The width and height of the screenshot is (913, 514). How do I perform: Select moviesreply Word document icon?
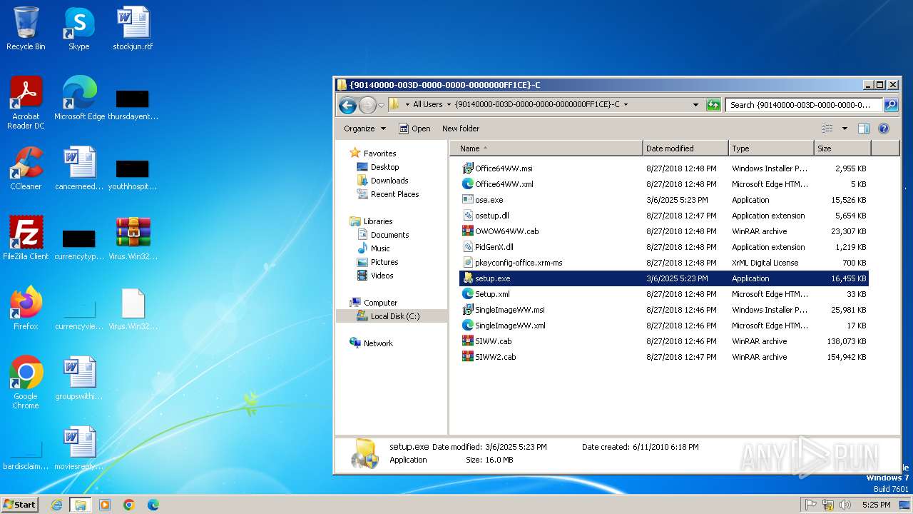79,448
